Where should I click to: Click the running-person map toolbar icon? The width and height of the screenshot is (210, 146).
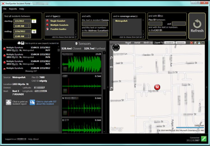click(x=195, y=43)
